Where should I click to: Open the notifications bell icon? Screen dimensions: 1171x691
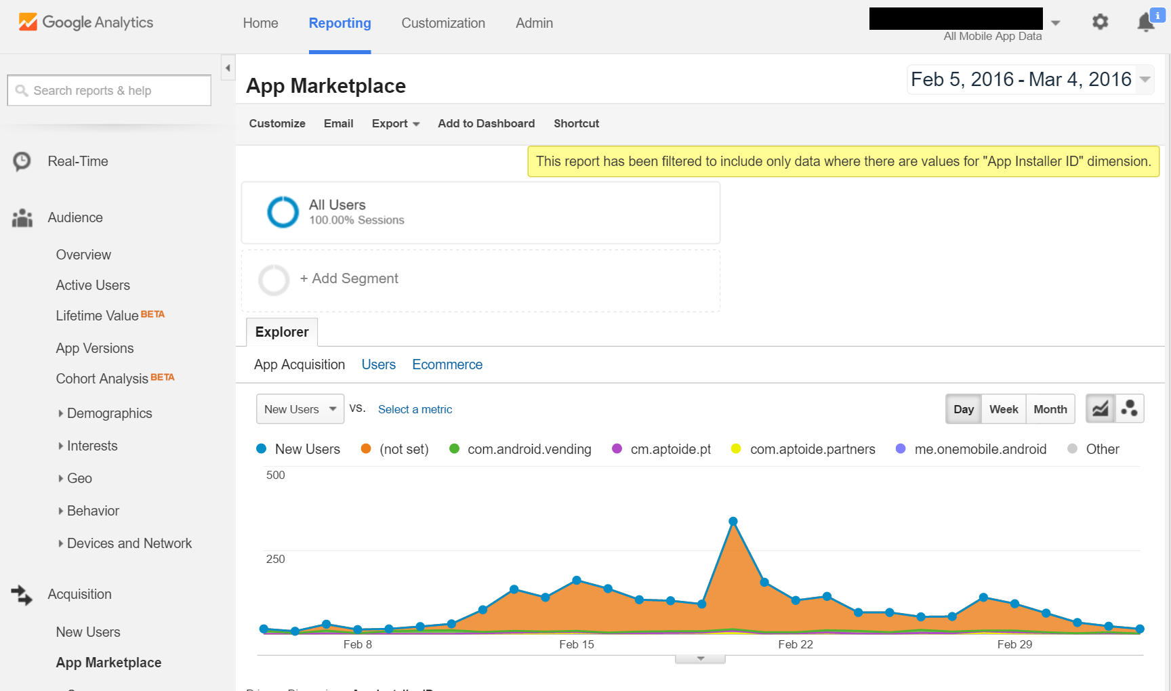click(x=1146, y=22)
